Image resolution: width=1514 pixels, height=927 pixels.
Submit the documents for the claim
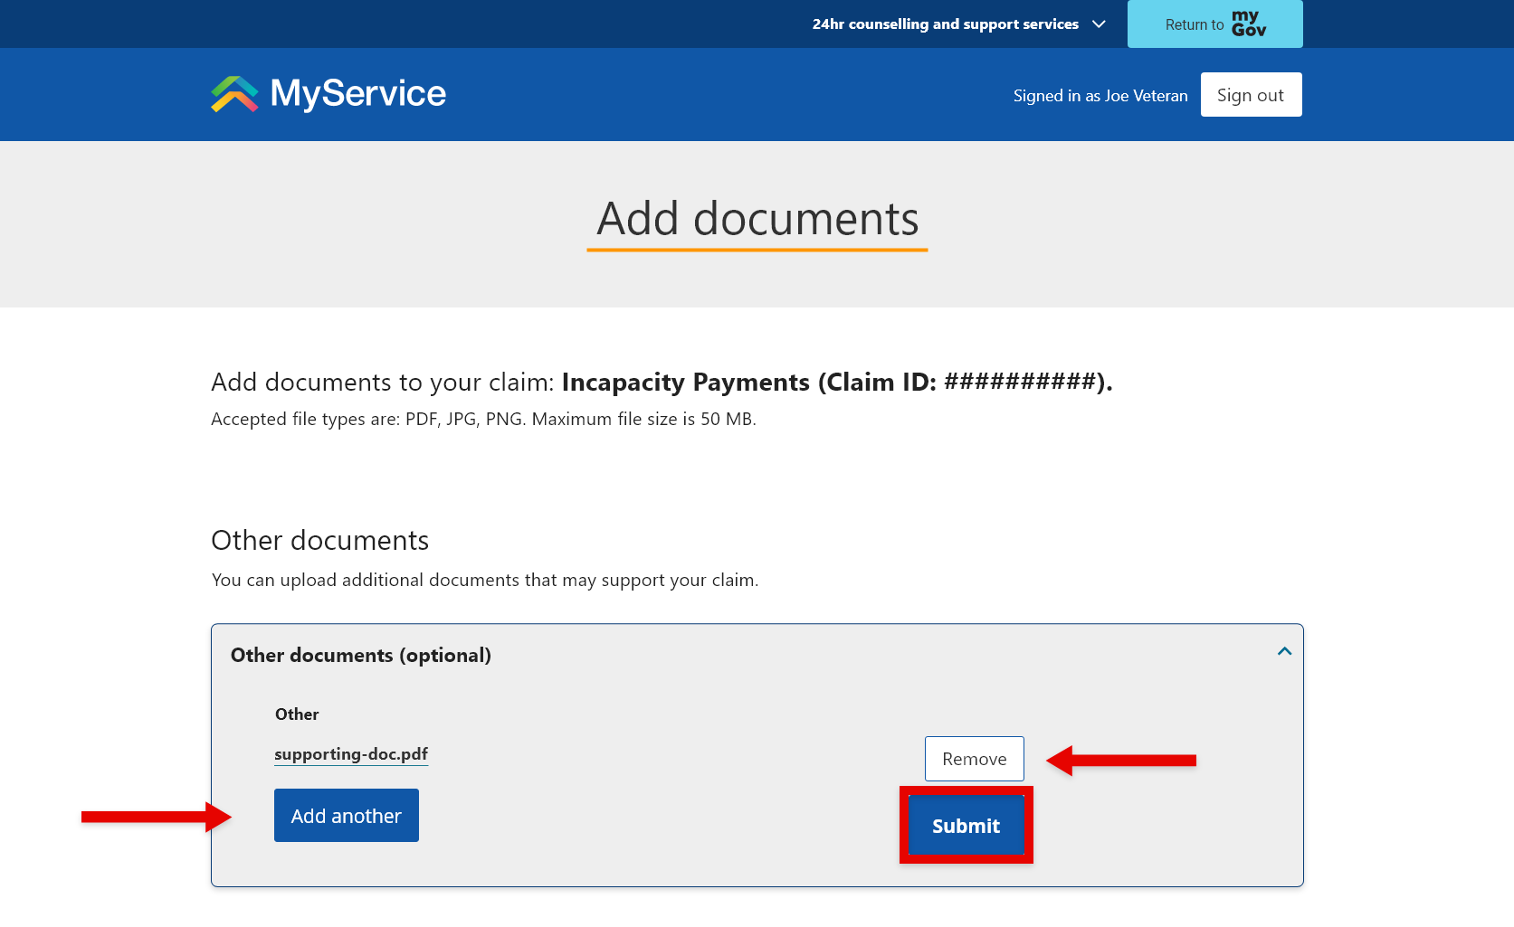[966, 825]
